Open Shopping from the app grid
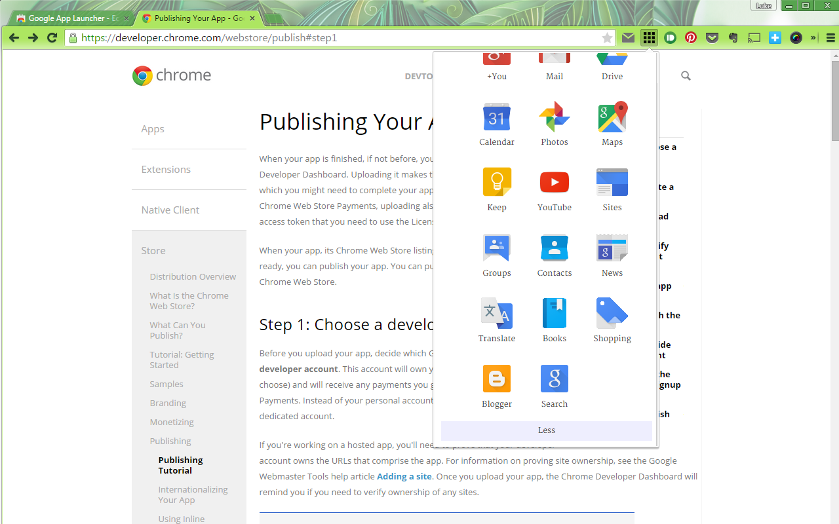Screen dimensions: 839x524 click(x=612, y=321)
